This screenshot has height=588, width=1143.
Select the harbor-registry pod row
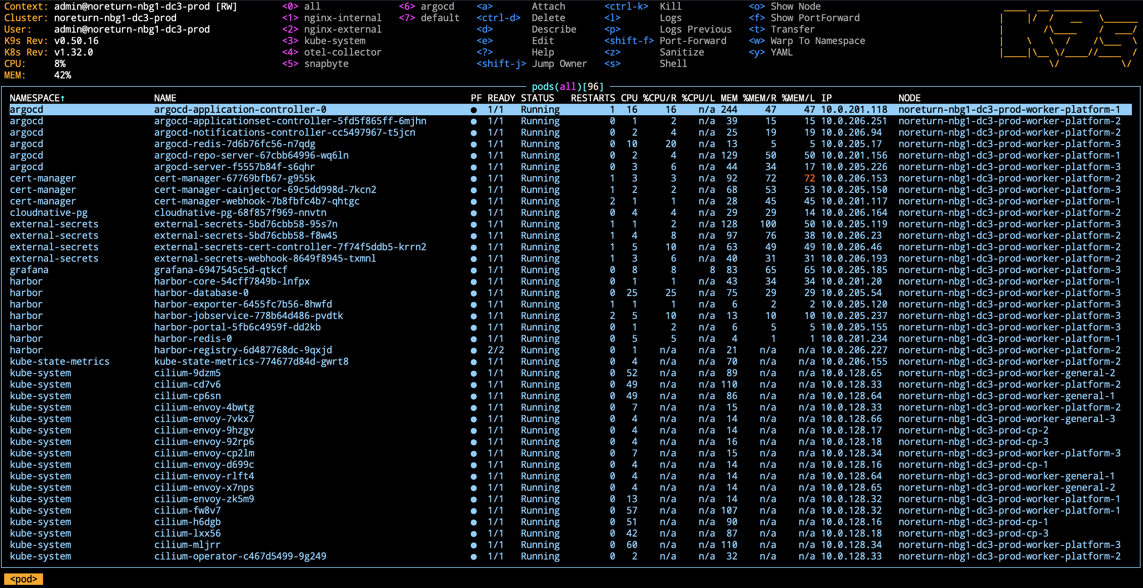[243, 350]
